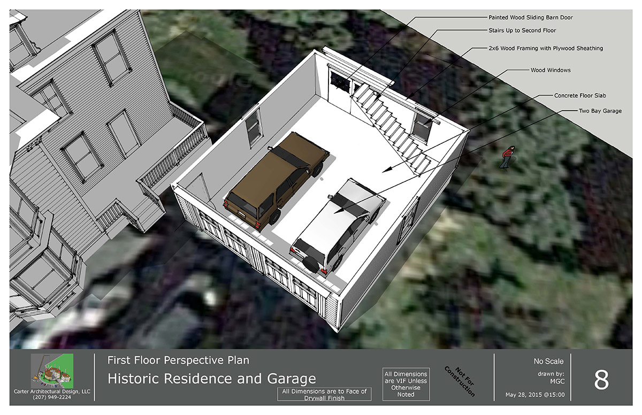The width and height of the screenshot is (642, 415).
Task: Select the "Not For Construction" stamp text
Action: tap(460, 381)
